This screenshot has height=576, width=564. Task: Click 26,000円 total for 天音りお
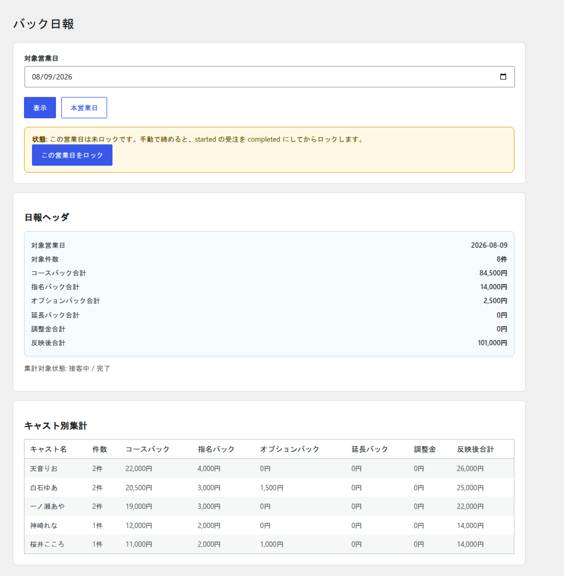click(x=470, y=469)
